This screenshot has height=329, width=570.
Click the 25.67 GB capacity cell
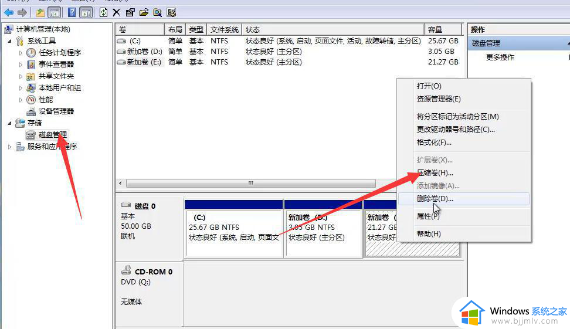pyautogui.click(x=443, y=41)
